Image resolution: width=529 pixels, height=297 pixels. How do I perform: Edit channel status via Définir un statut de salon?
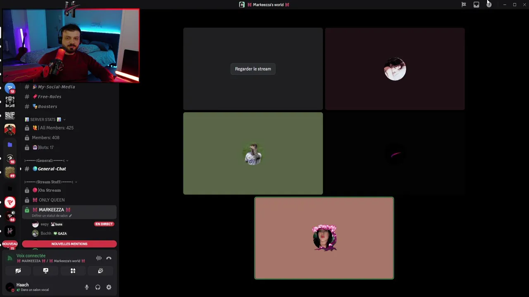(x=52, y=216)
